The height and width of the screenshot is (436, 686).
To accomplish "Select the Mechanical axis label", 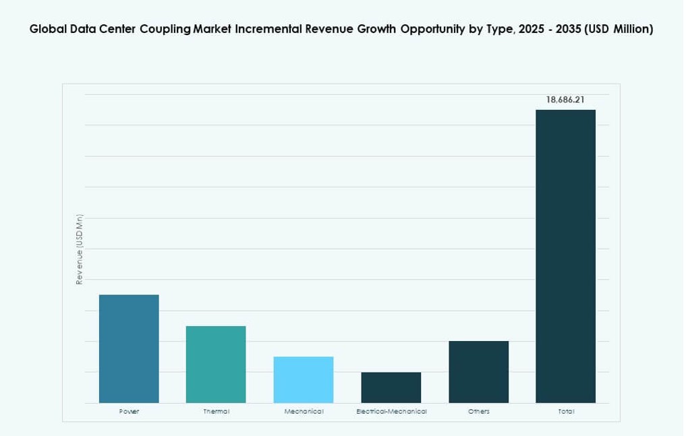I will point(304,411).
